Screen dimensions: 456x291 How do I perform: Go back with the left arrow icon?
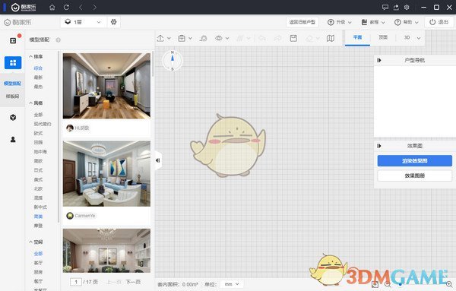click(x=81, y=8)
